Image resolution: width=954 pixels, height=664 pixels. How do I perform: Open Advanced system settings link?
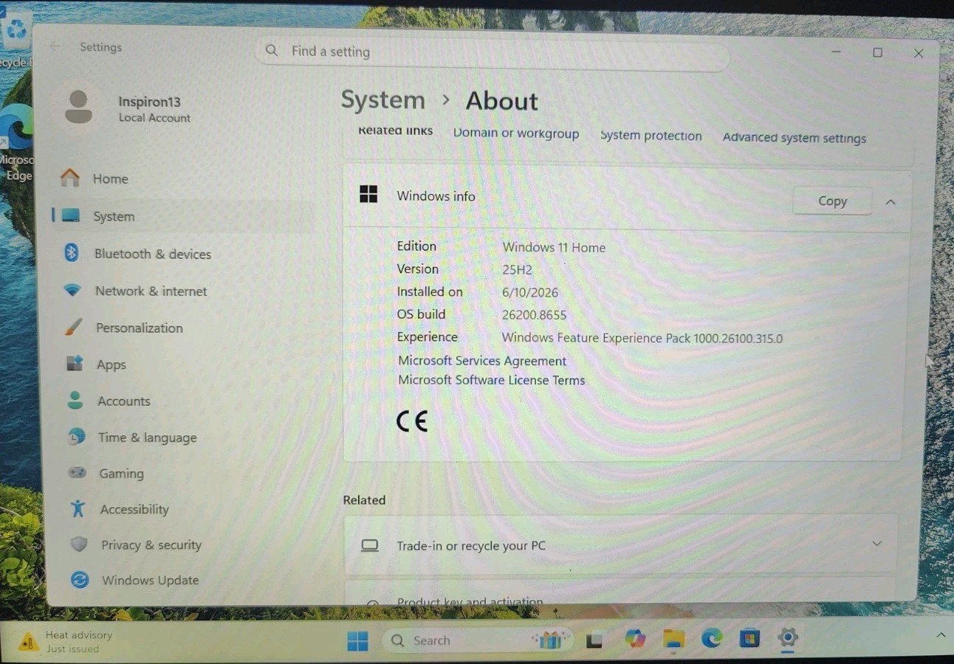[795, 138]
